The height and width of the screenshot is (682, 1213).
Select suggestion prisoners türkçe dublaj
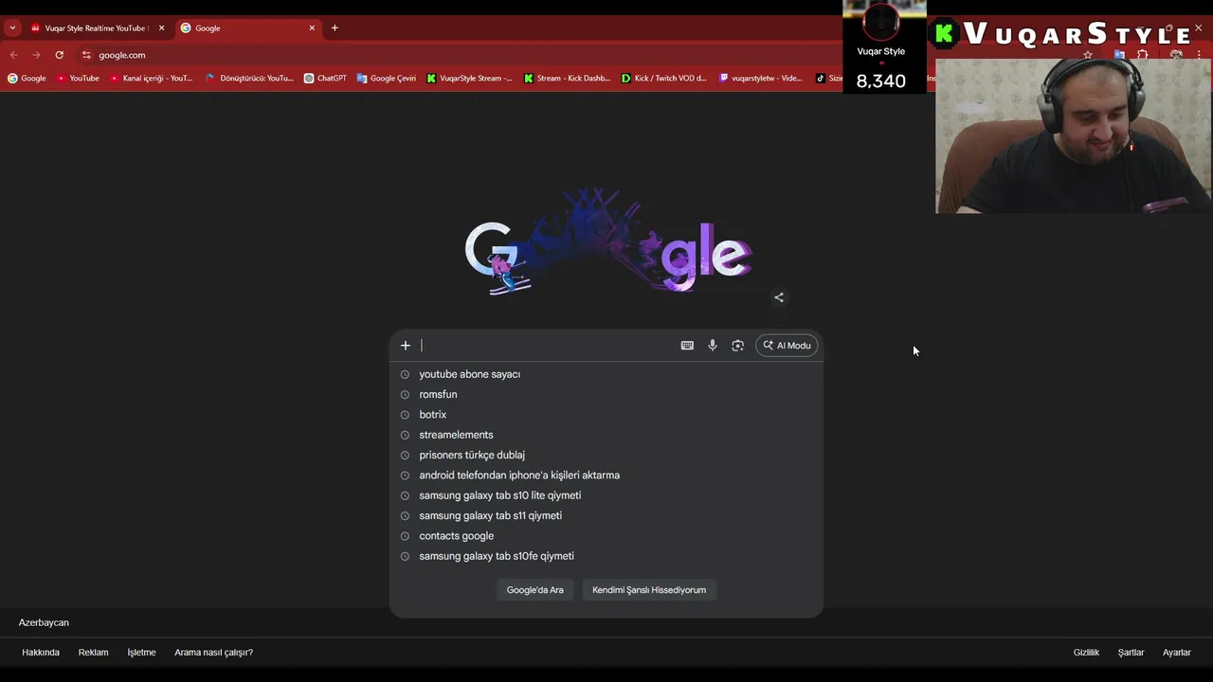[606, 455]
